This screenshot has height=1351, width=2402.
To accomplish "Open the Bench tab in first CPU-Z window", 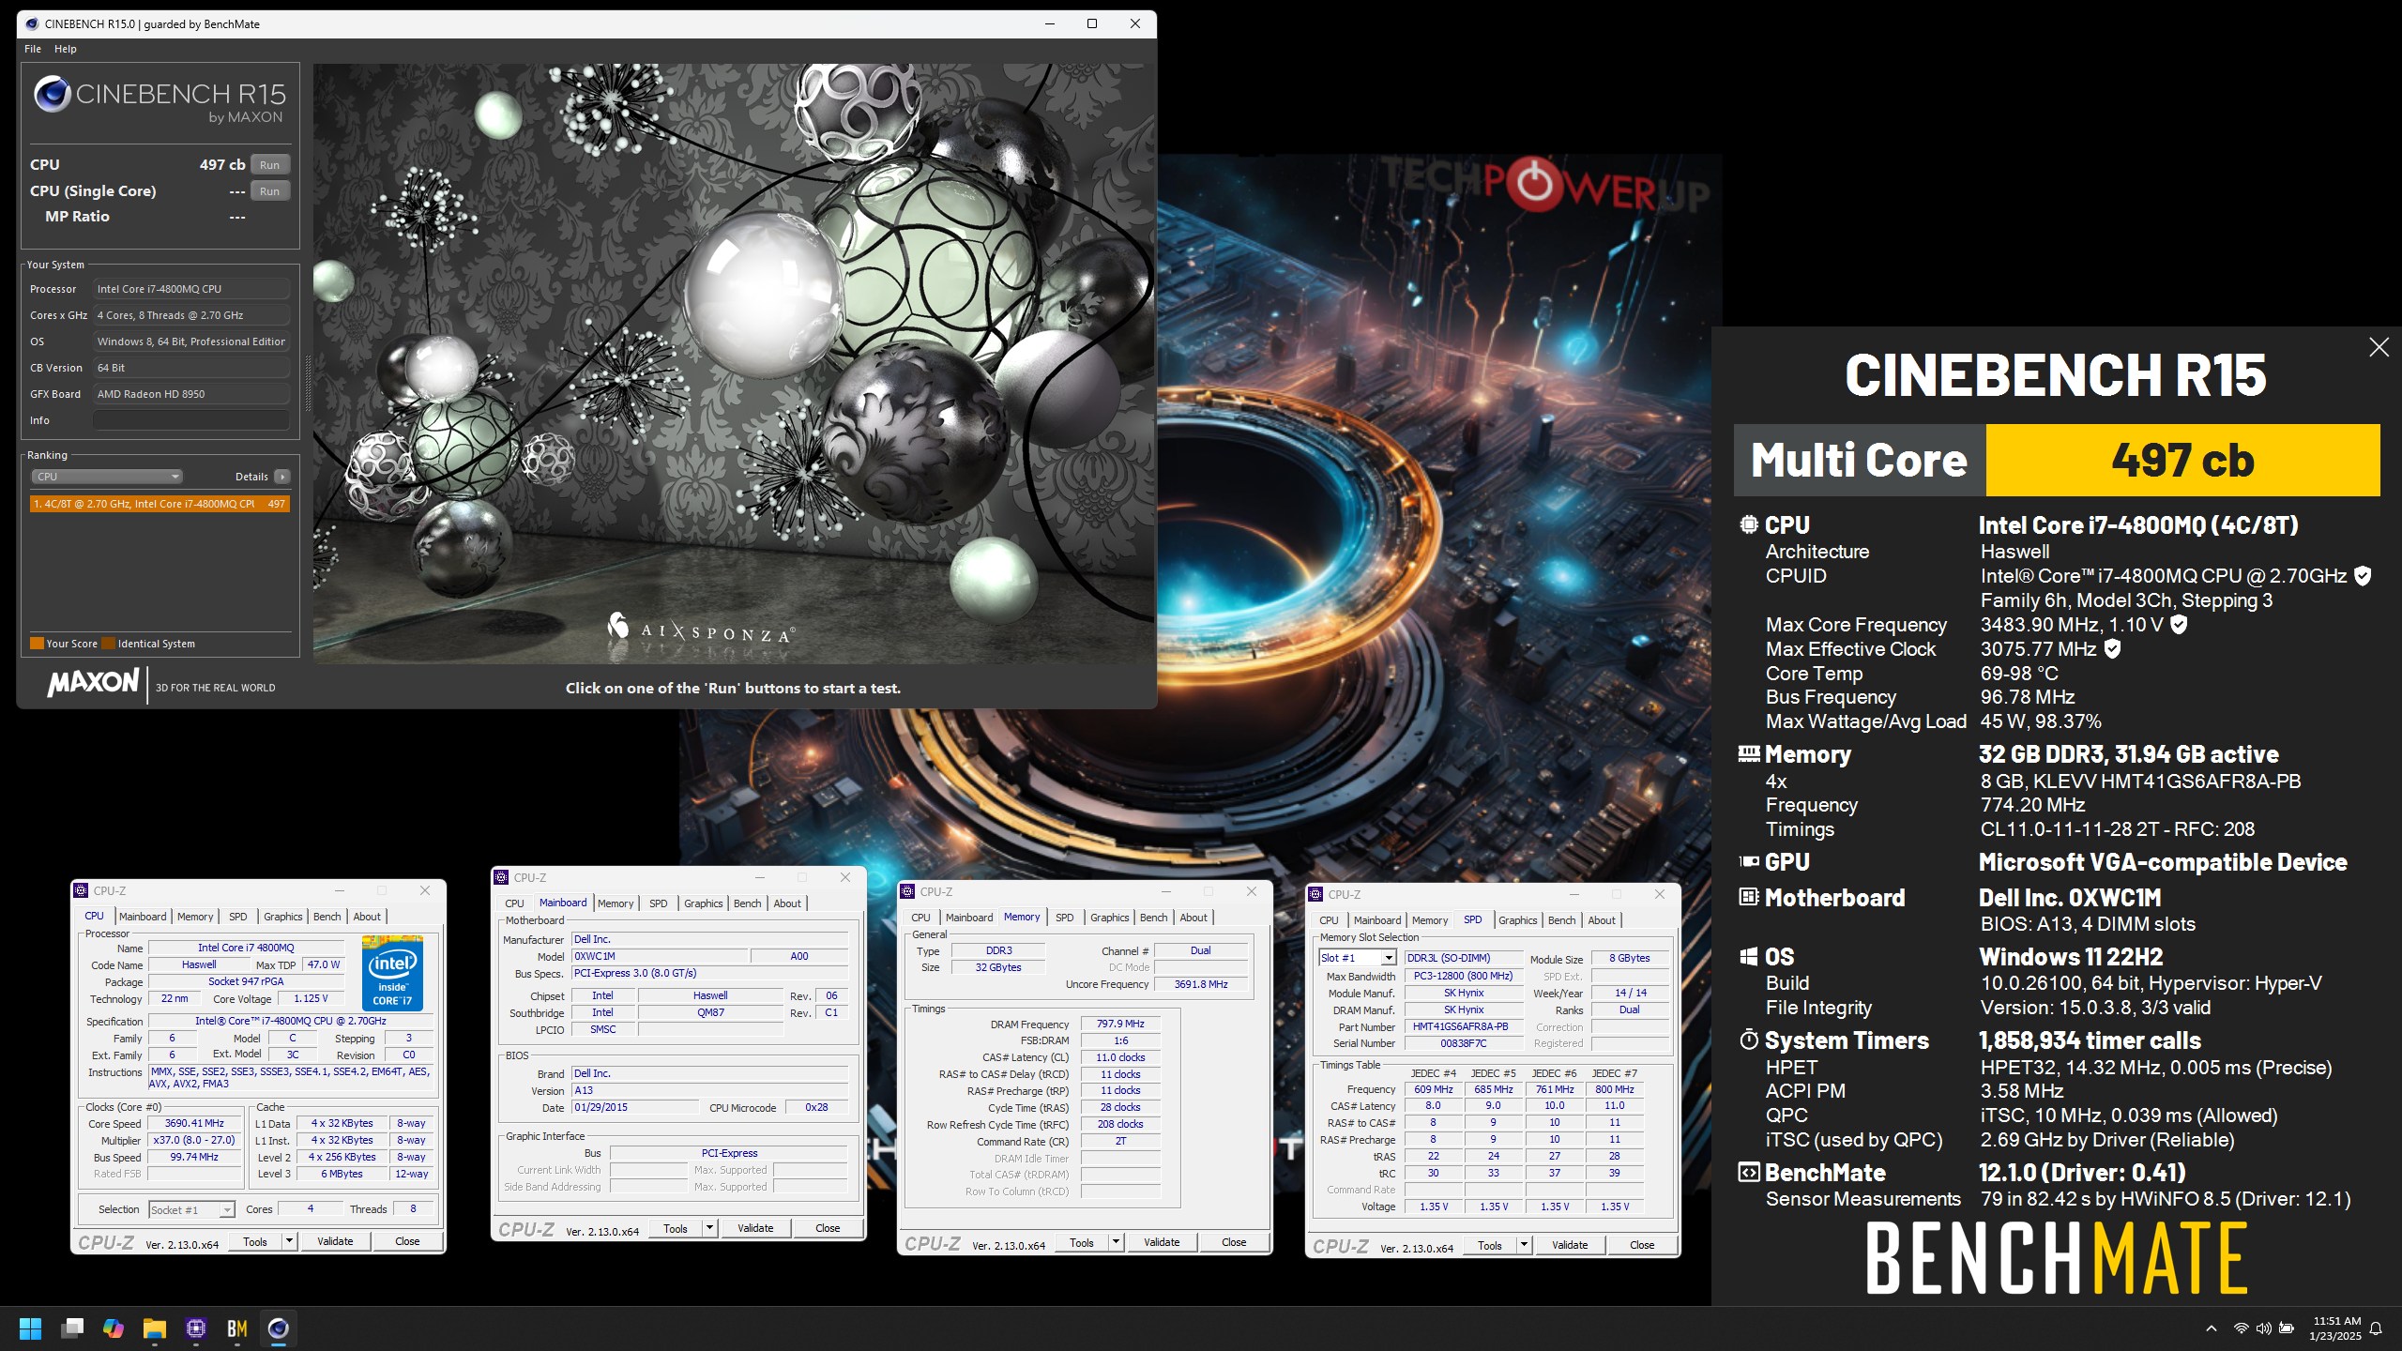I will [x=327, y=917].
